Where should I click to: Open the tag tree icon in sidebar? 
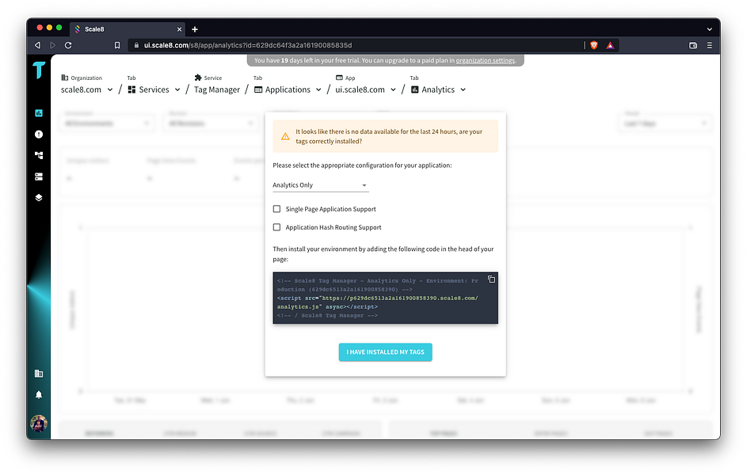(x=39, y=155)
